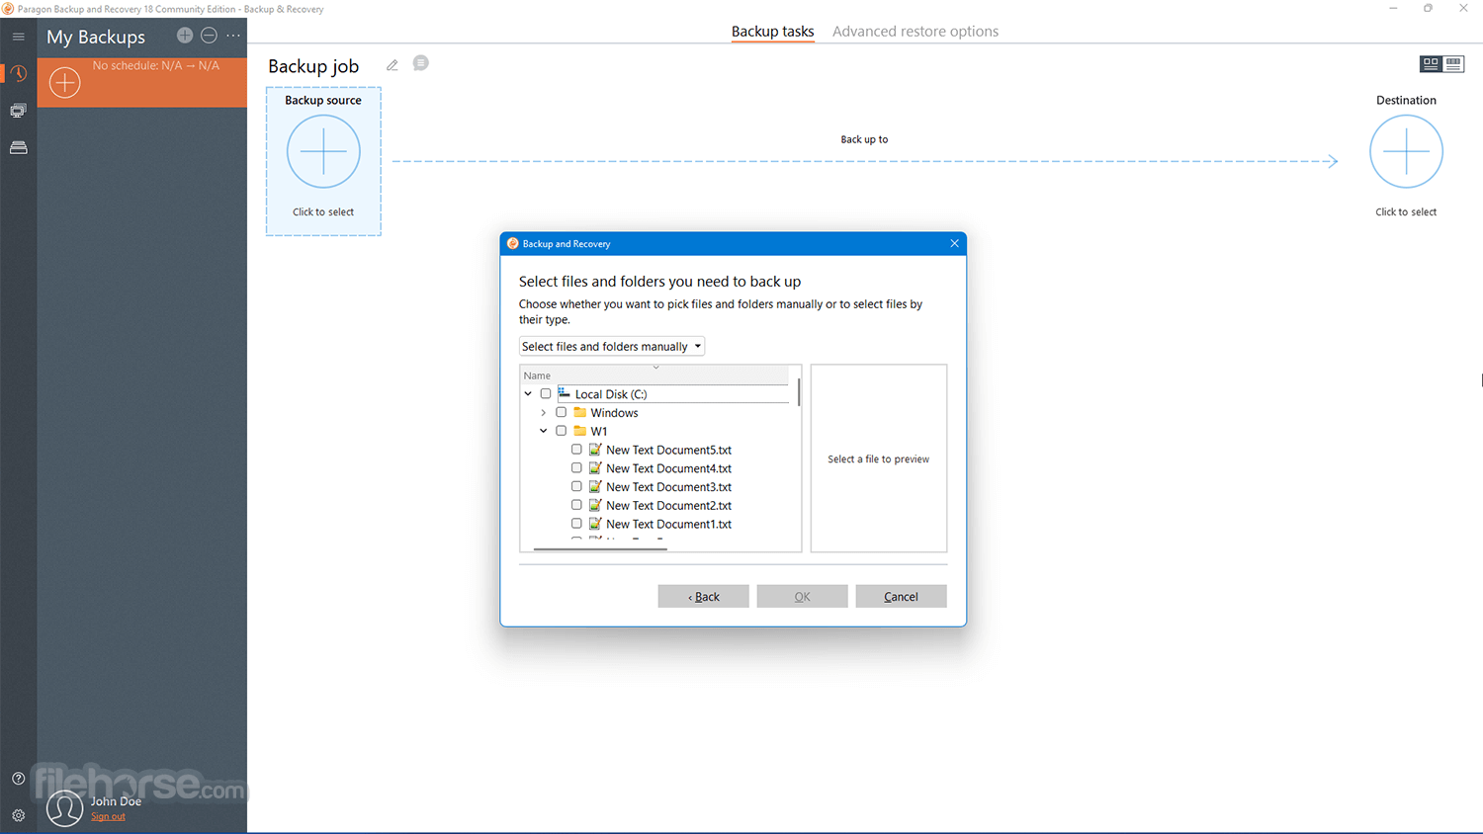1483x834 pixels.
Task: Check the Local Disk (C:) checkbox
Action: click(546, 393)
